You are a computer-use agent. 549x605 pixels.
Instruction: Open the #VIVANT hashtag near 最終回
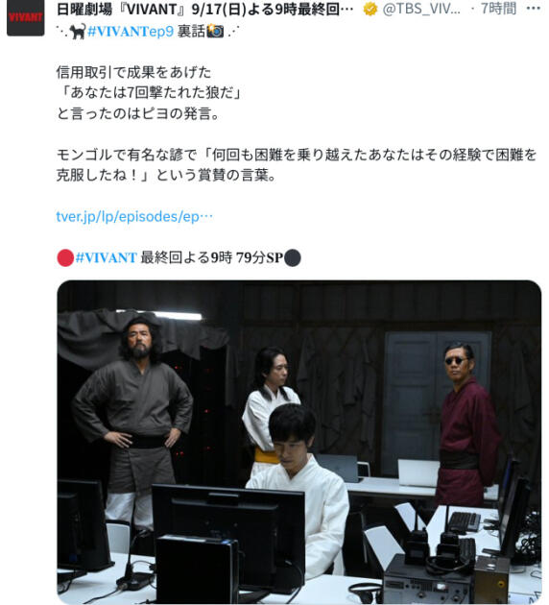click(106, 257)
